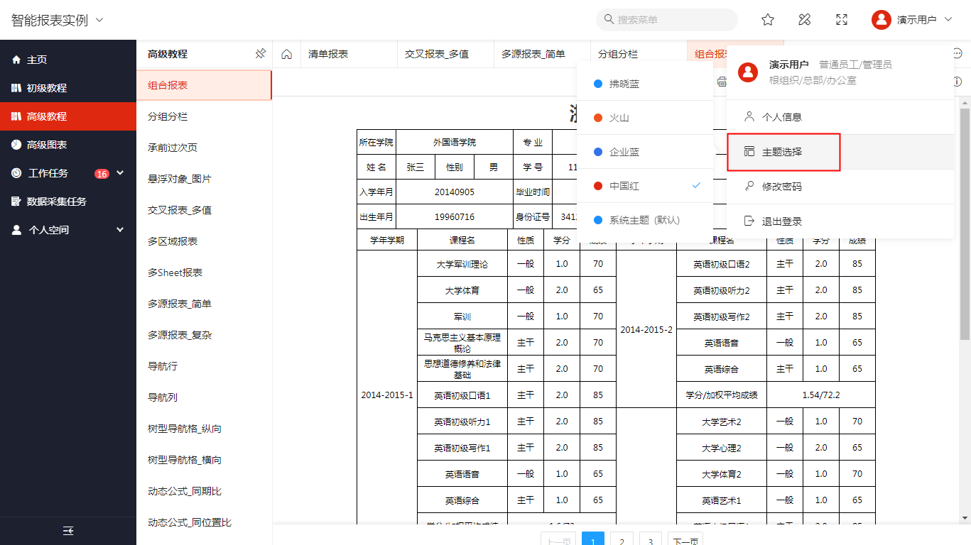Select the 火山 theme option

[x=619, y=118]
